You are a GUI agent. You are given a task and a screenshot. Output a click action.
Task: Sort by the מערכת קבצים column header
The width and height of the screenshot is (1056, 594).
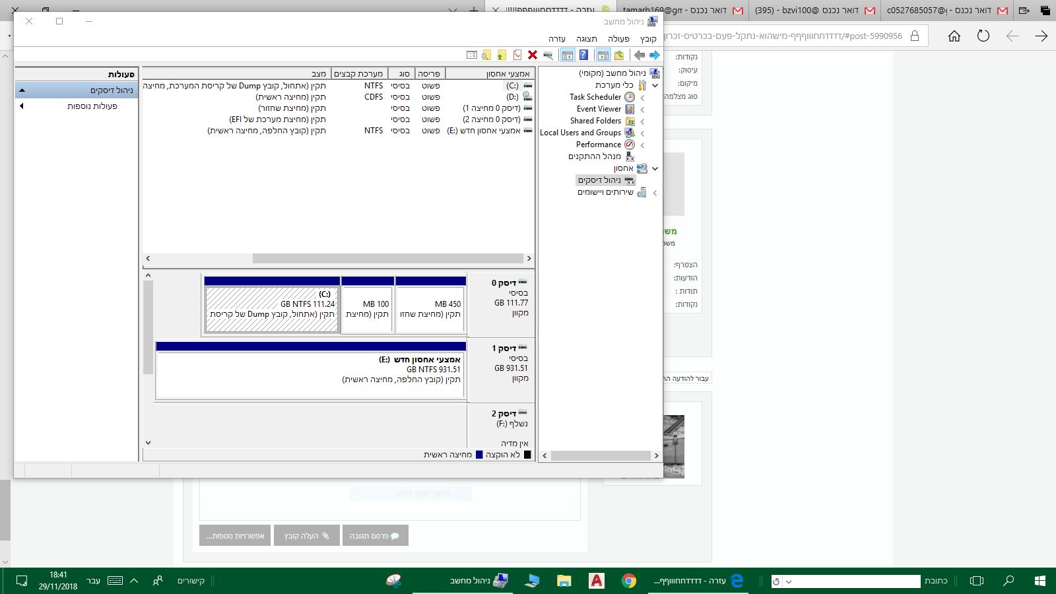click(358, 73)
